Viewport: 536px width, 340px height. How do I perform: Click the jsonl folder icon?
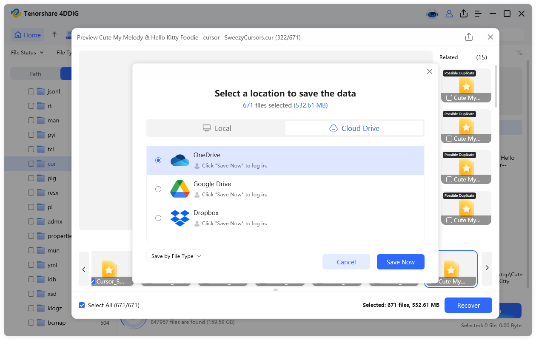(41, 91)
